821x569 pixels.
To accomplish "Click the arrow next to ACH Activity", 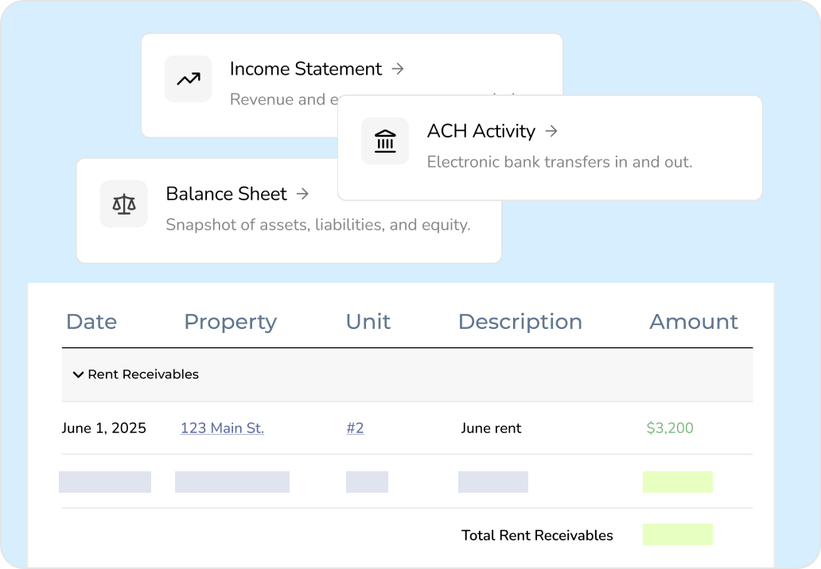I will coord(551,131).
